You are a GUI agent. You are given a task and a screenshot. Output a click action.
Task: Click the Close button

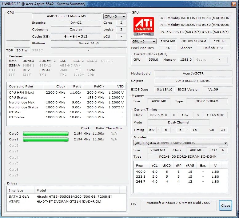pyautogui.click(x=225, y=205)
